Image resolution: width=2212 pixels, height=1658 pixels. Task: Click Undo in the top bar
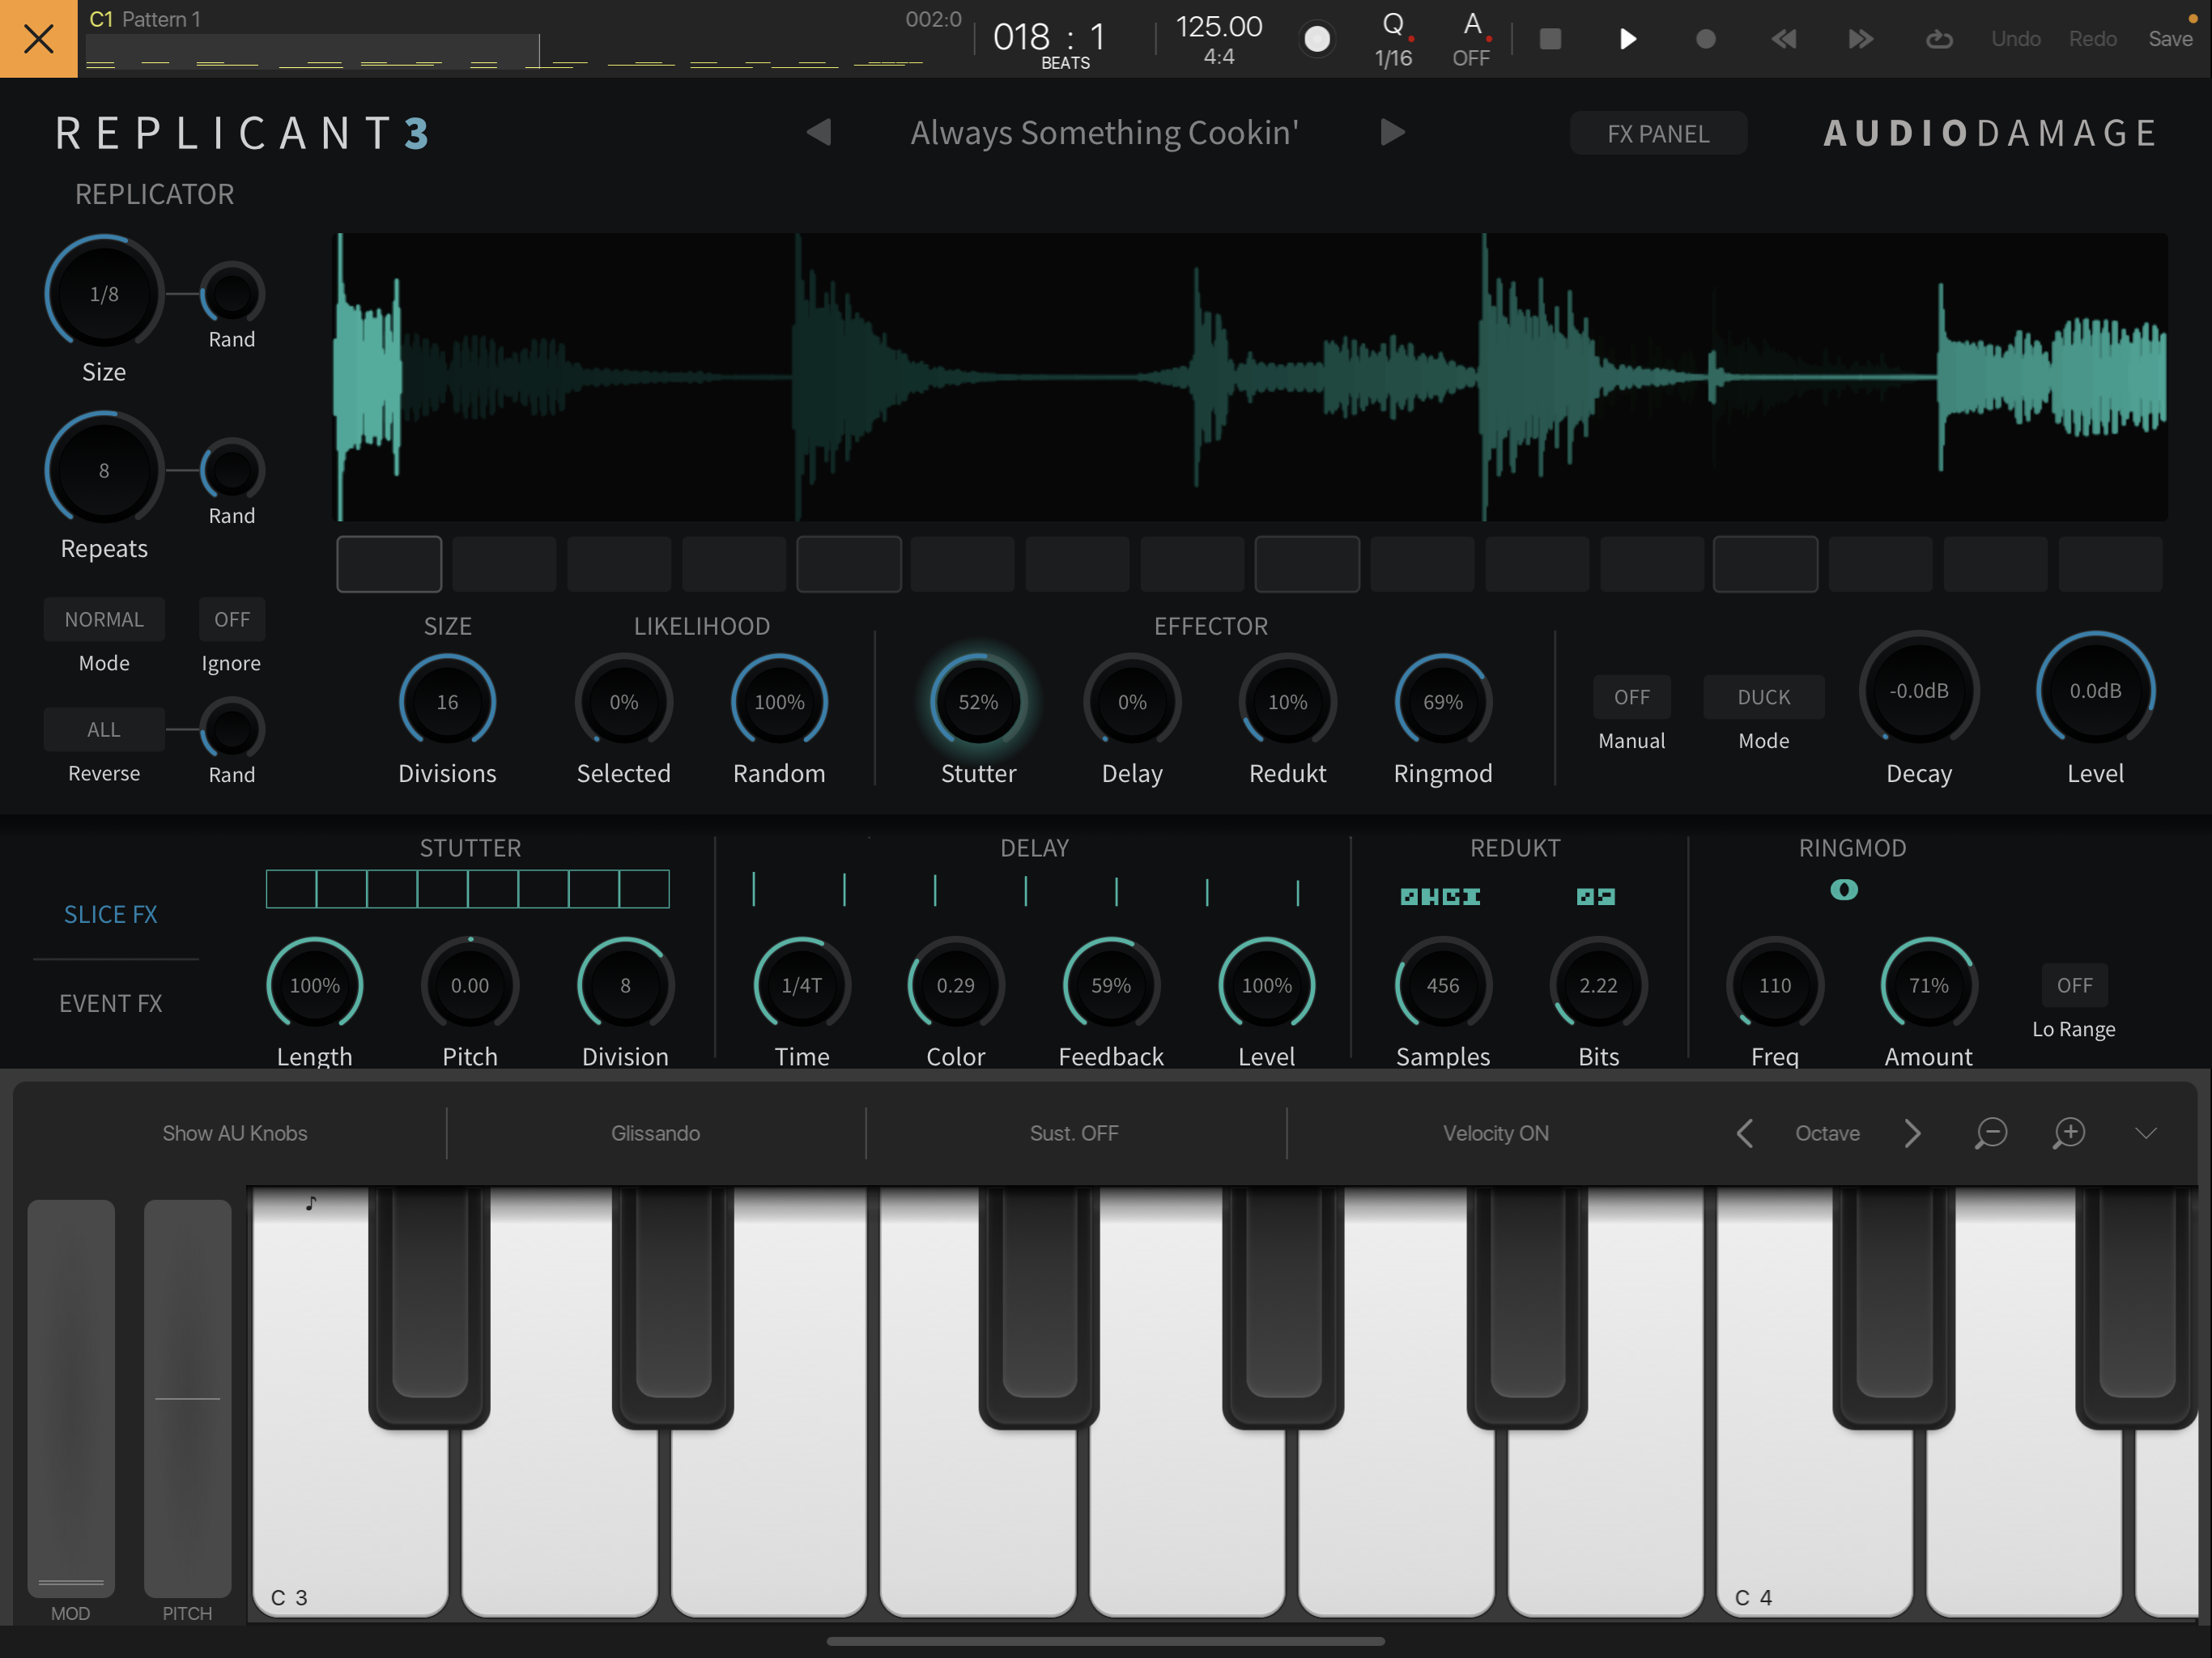point(2015,39)
